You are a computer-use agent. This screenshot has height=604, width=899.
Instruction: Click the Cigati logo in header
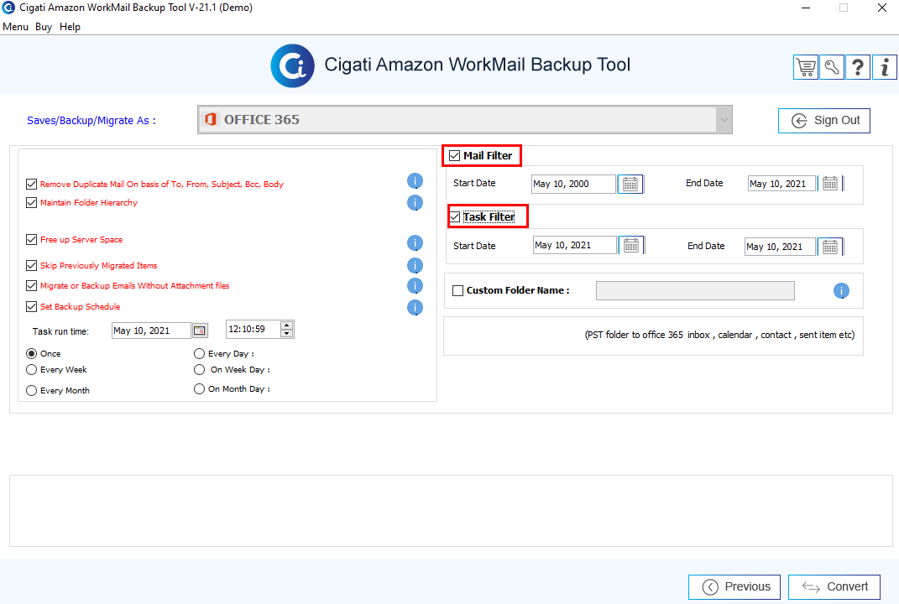coord(292,66)
